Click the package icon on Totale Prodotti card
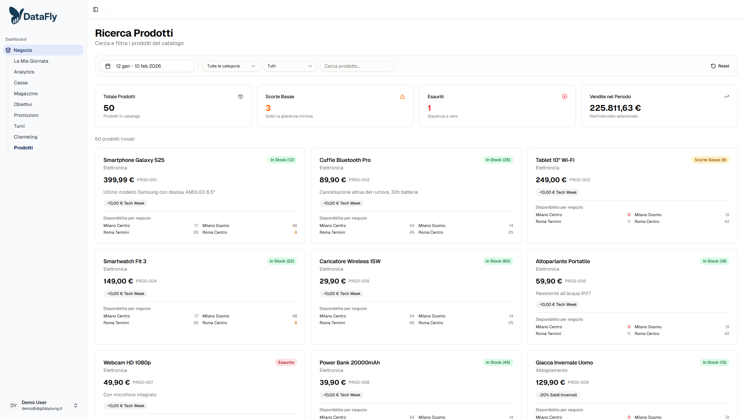The image size is (746, 419). pyautogui.click(x=240, y=97)
